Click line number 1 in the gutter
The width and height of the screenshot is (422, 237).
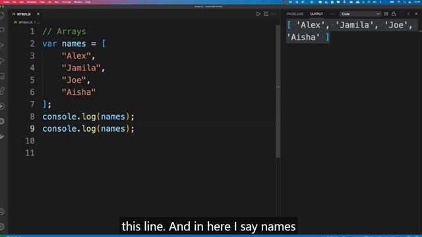[x=32, y=32]
